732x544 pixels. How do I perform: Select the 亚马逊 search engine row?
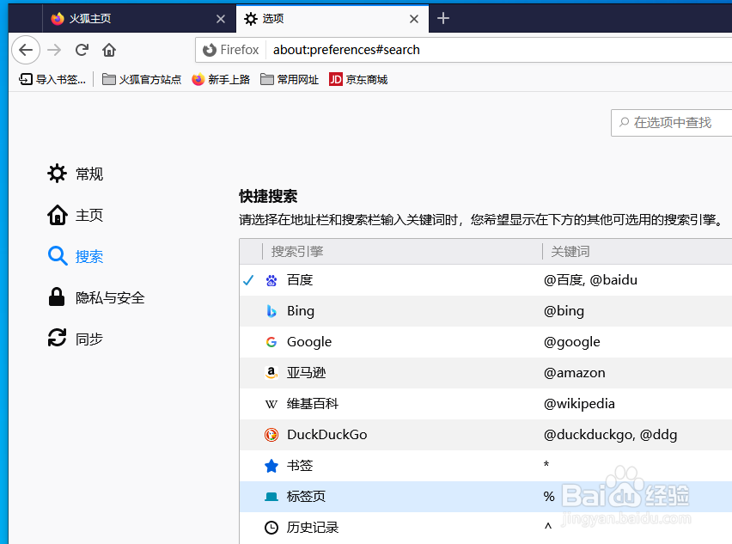click(x=485, y=373)
